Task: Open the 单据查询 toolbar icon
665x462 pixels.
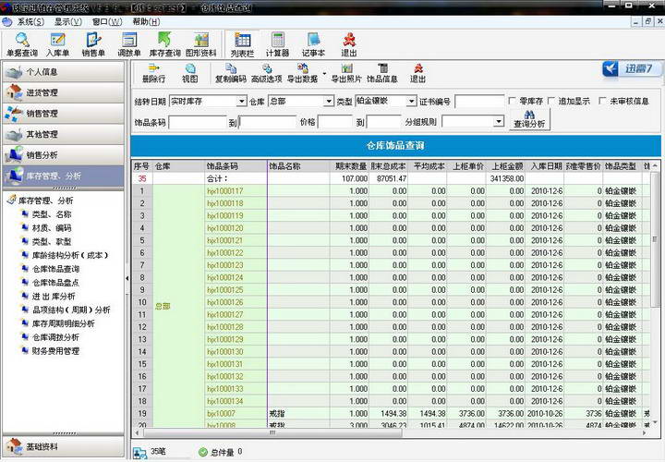Action: coord(22,44)
